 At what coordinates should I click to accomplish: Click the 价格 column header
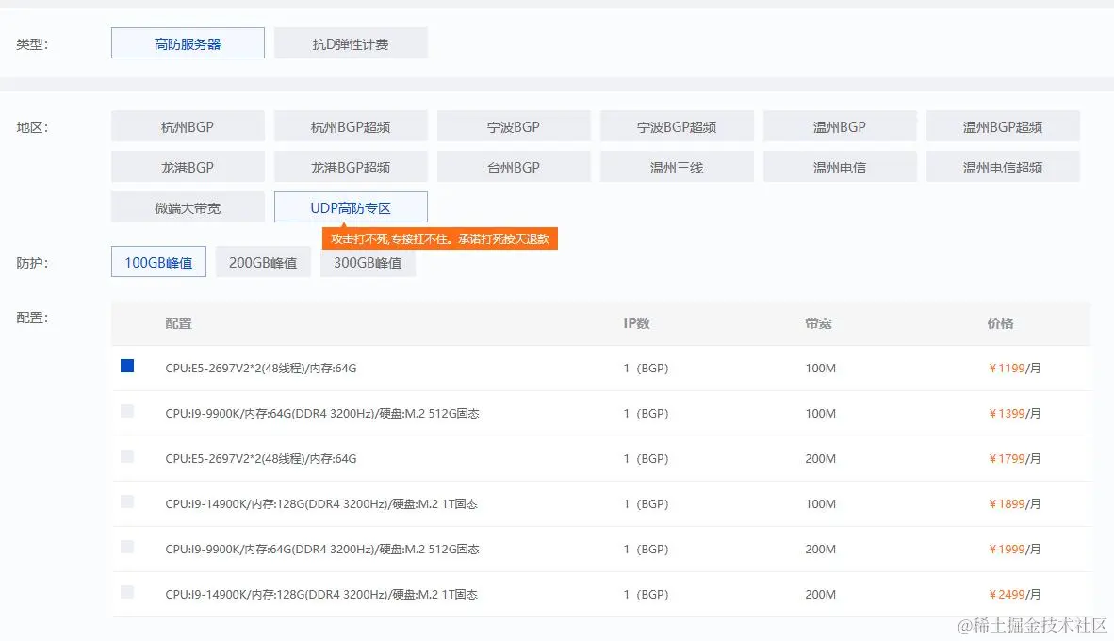click(x=1000, y=323)
